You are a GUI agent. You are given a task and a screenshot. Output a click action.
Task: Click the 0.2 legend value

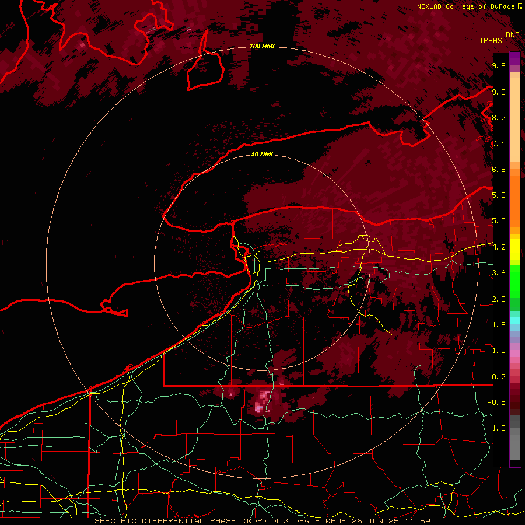(x=499, y=377)
